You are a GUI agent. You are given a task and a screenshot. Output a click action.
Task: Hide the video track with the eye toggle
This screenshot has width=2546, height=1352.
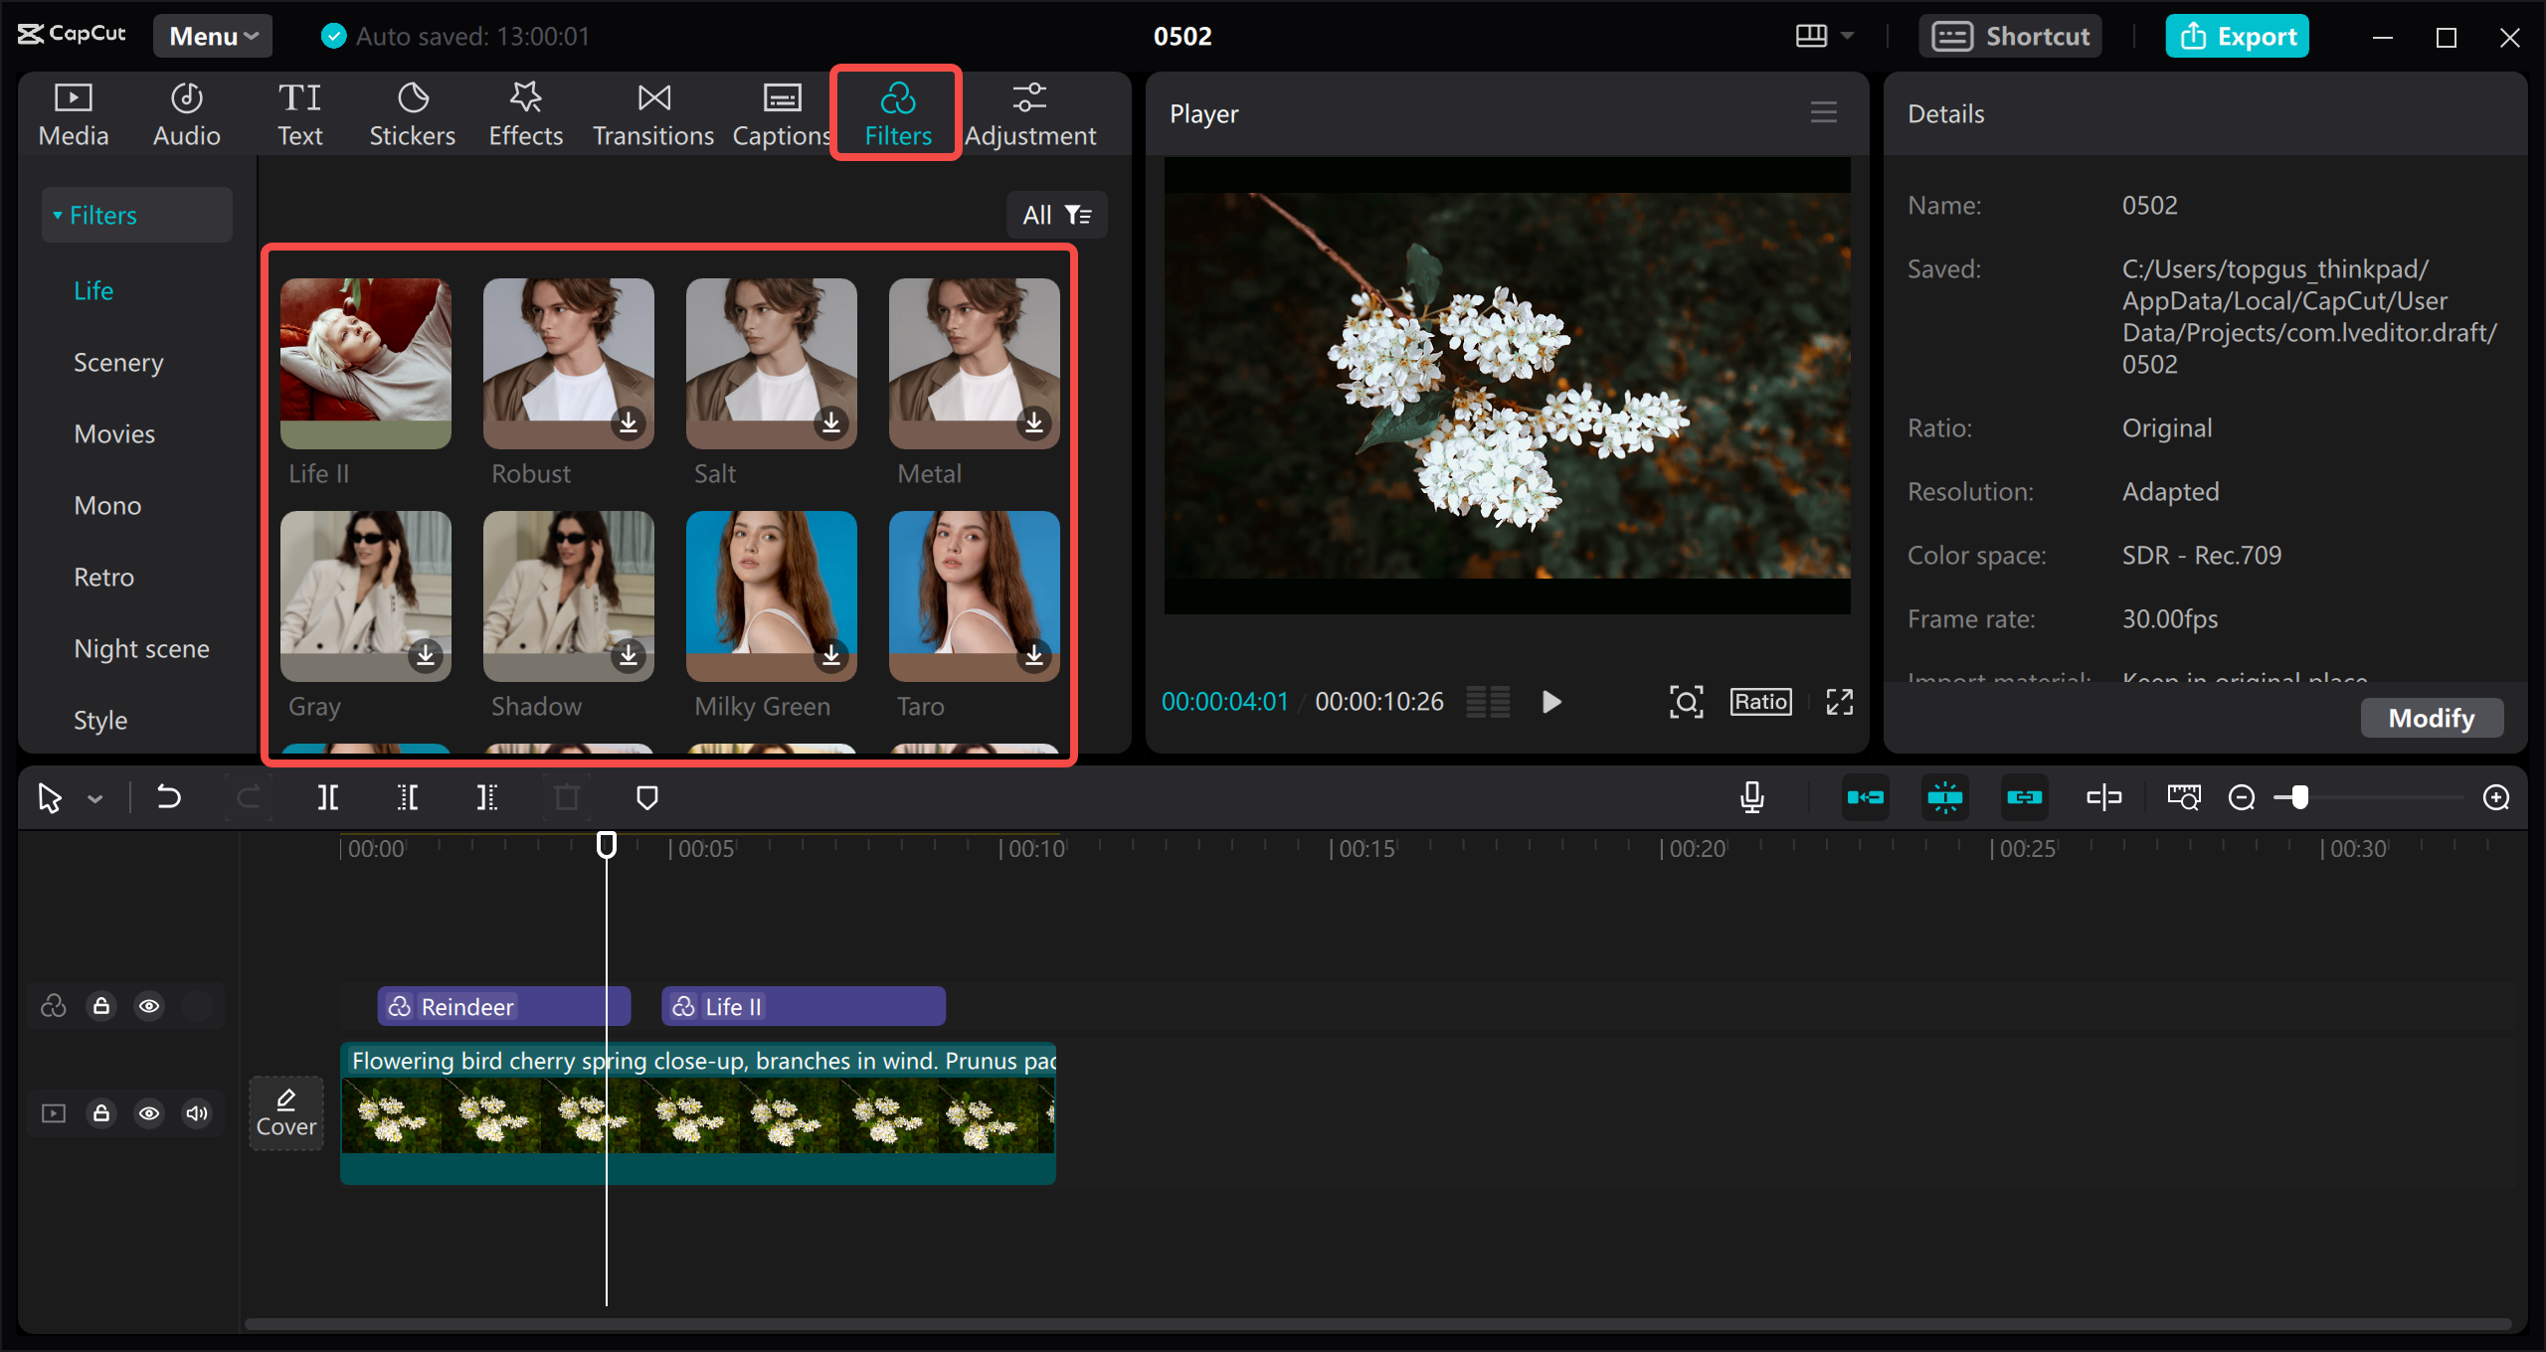pyautogui.click(x=149, y=1113)
